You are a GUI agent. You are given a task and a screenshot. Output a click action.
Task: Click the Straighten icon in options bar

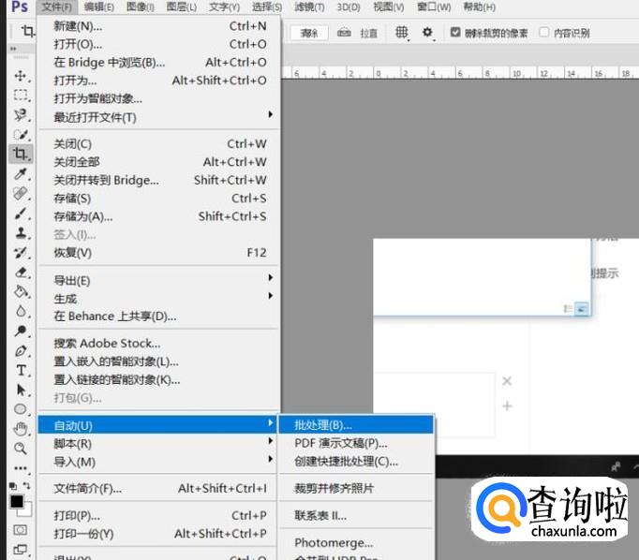[x=345, y=33]
